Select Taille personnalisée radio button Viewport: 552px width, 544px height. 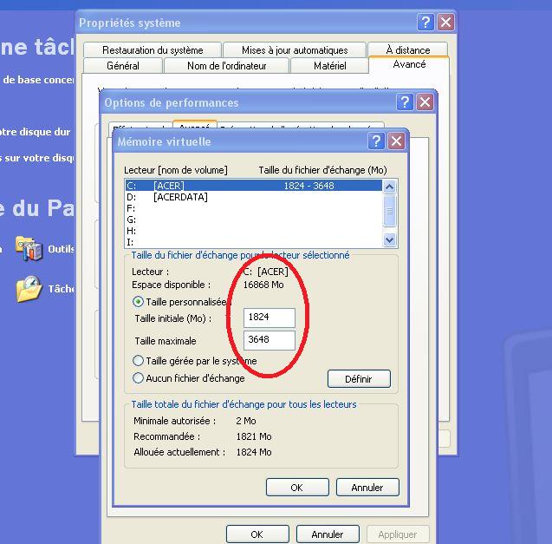(x=138, y=302)
